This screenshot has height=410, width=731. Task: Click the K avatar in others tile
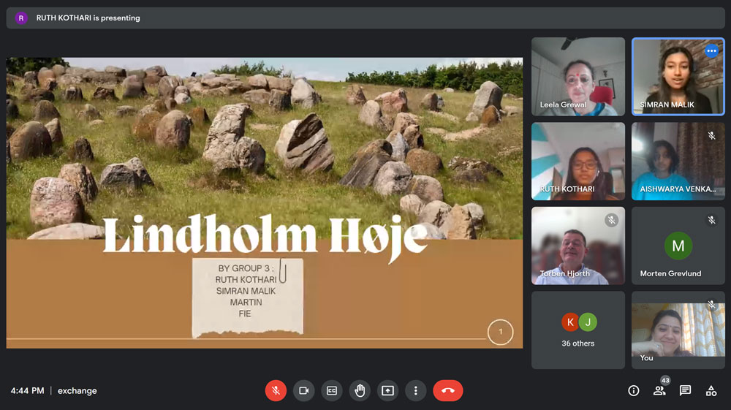coord(570,322)
